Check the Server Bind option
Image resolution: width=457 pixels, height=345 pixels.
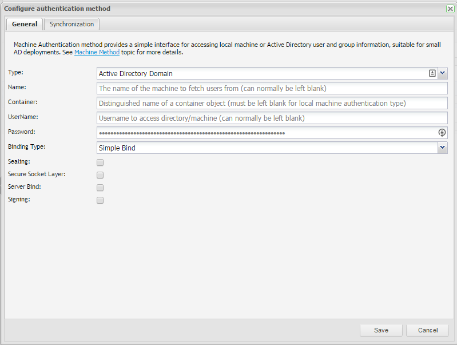point(100,188)
